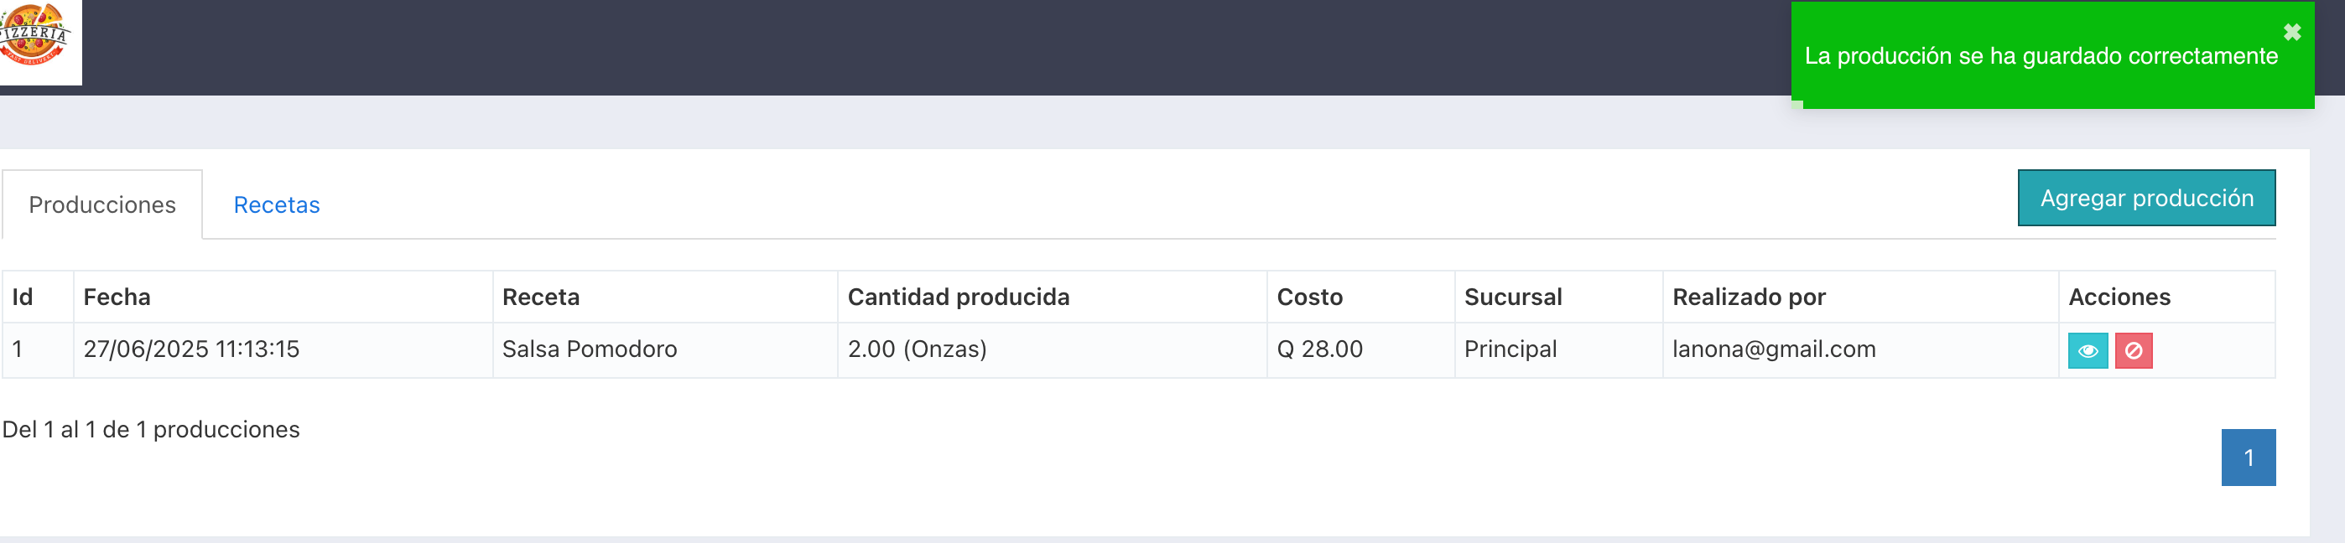
Task: Click the lanona@gmail.com cell
Action: click(x=1861, y=350)
